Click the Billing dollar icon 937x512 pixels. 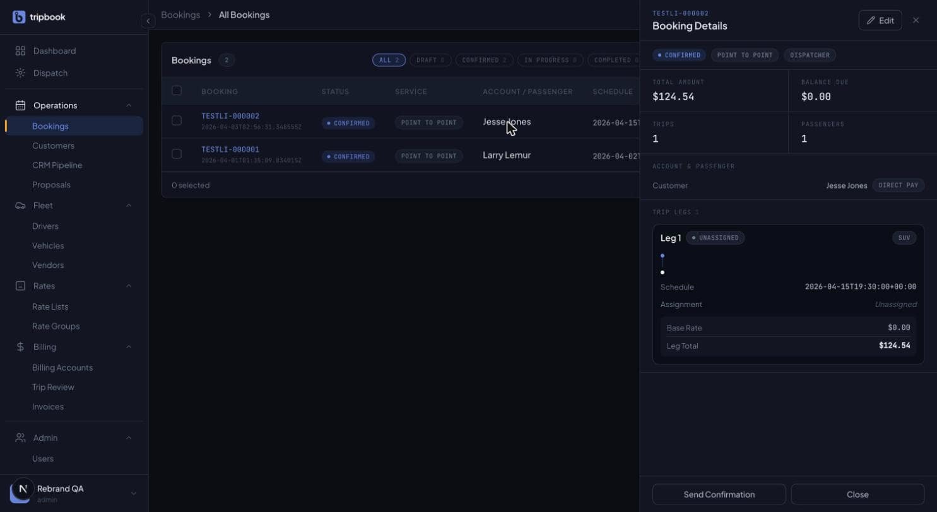click(x=20, y=347)
